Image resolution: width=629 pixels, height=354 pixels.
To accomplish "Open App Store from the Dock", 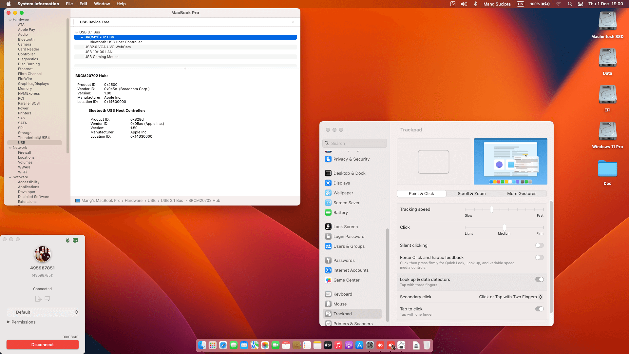I will (359, 345).
